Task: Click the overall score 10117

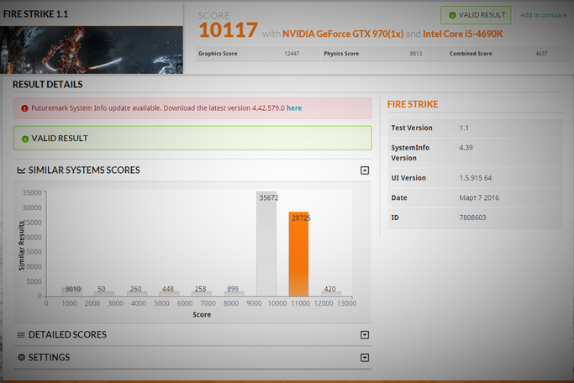Action: coord(228,30)
